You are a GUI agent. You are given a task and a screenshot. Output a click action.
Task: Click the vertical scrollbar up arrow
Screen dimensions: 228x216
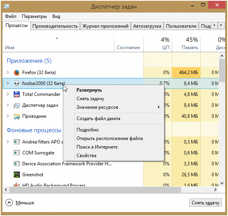pyautogui.click(x=222, y=56)
